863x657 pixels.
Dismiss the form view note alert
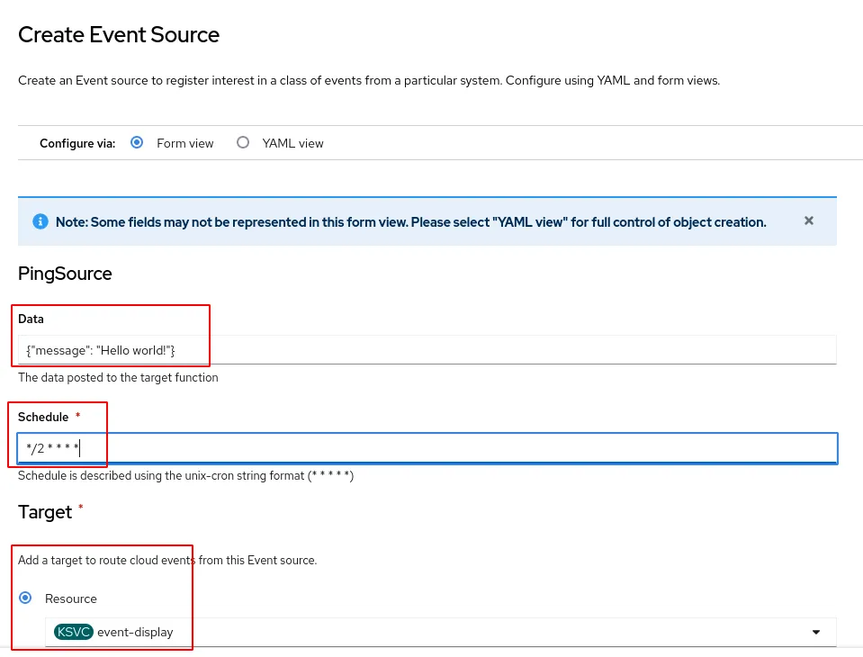click(808, 220)
